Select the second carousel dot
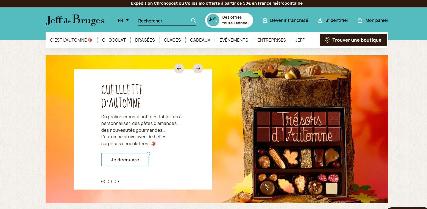 110,181
